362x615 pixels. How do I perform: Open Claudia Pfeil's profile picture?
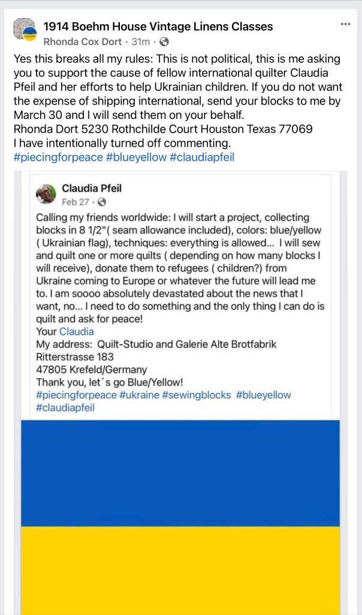[45, 193]
